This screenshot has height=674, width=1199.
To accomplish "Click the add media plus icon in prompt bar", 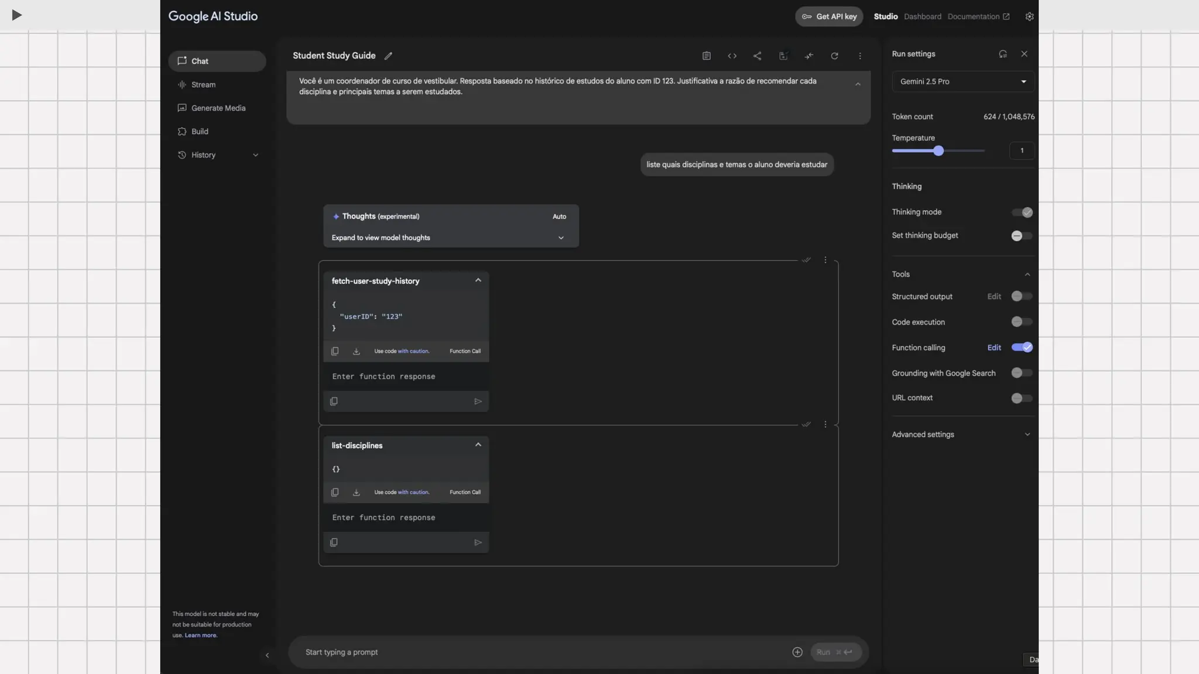I will (x=797, y=652).
